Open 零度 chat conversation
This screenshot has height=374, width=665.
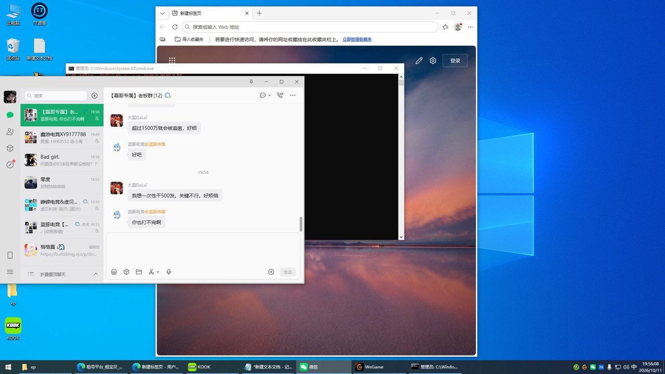pos(62,183)
